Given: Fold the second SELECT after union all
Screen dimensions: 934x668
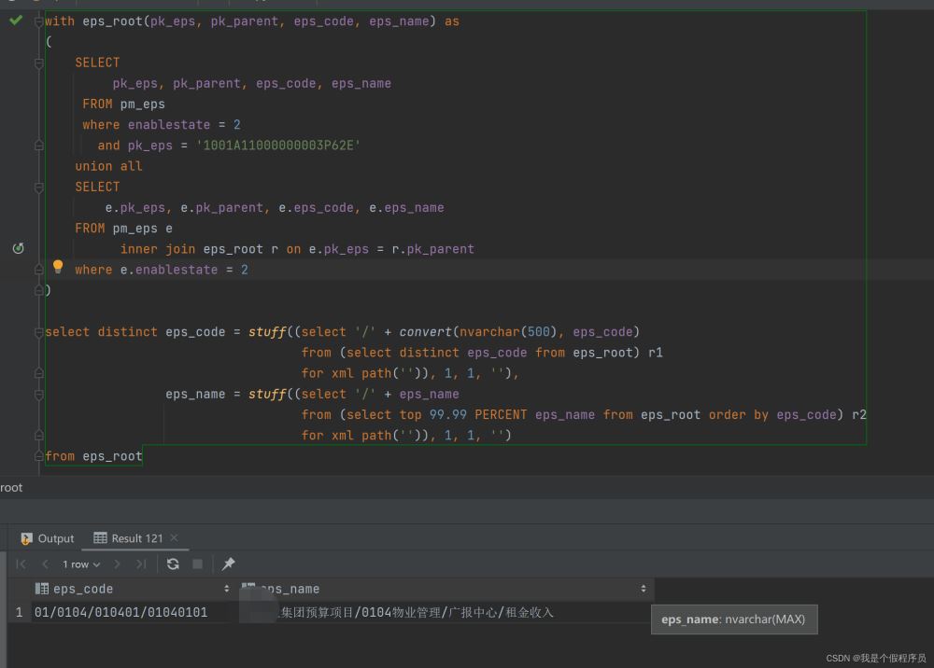Looking at the screenshot, I should 39,187.
